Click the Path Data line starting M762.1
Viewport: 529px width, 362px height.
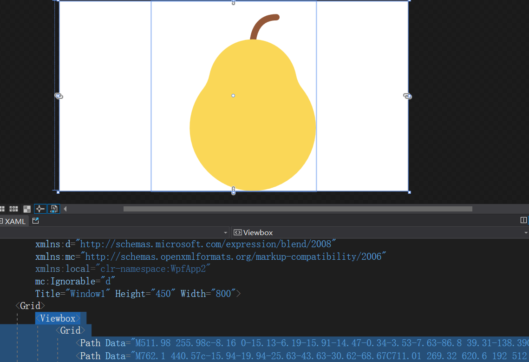302,356
